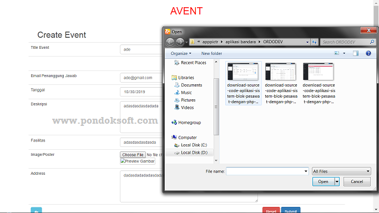
Task: Toggle the preview pane icon
Action: pyautogui.click(x=356, y=53)
